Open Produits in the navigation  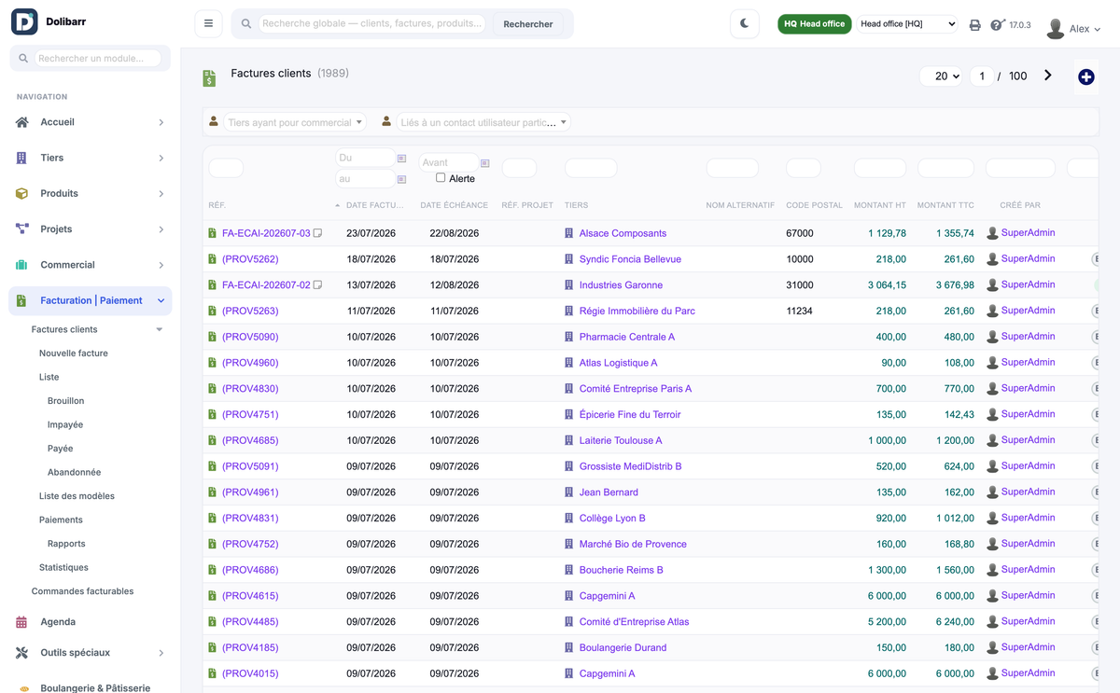tap(59, 193)
